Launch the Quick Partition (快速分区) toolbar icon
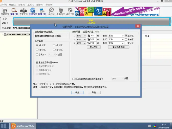172x129 pixels. (x=33, y=11)
